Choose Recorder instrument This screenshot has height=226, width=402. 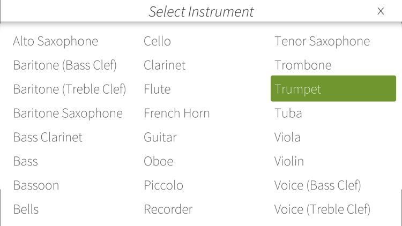[x=168, y=209]
